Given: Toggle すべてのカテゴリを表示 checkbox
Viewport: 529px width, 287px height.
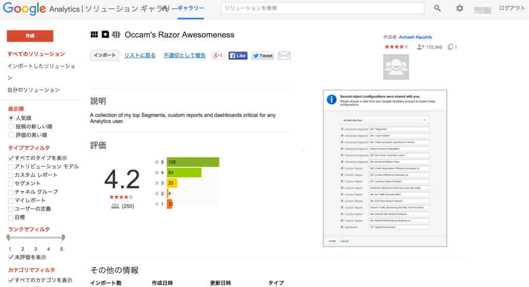Looking at the screenshot, I should 11,280.
